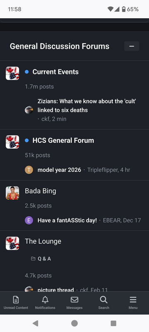Open the Bada Bing forum title

pyautogui.click(x=41, y=191)
